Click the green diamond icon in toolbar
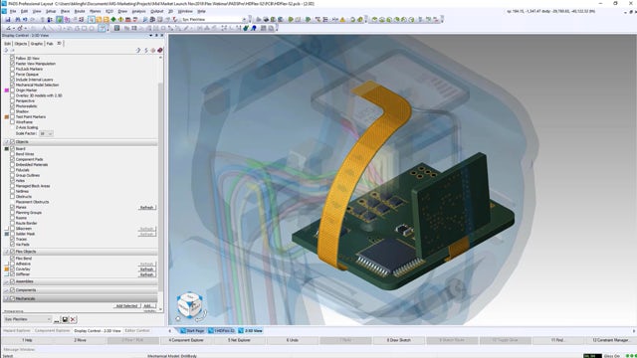The image size is (637, 358). [x=113, y=19]
